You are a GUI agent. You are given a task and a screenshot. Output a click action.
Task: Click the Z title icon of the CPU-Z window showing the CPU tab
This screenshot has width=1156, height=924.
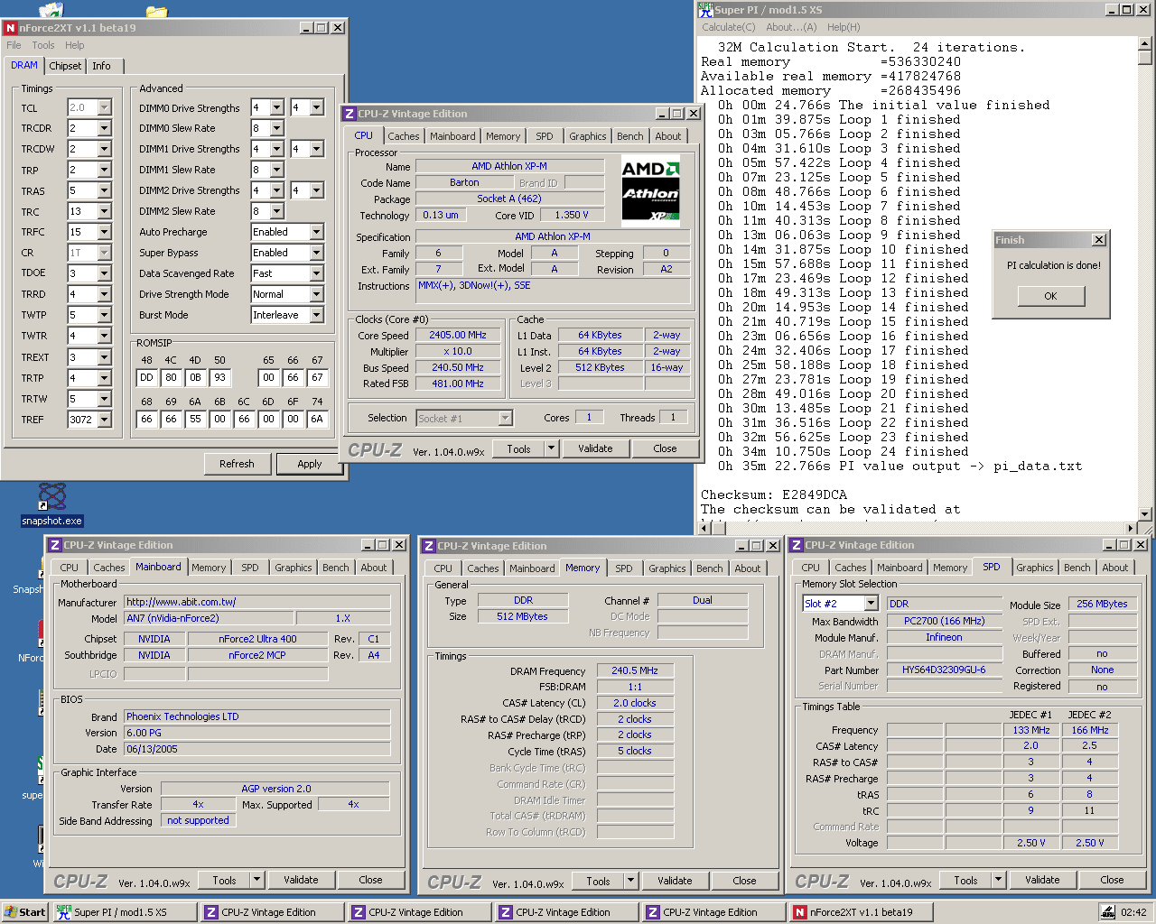coord(350,114)
